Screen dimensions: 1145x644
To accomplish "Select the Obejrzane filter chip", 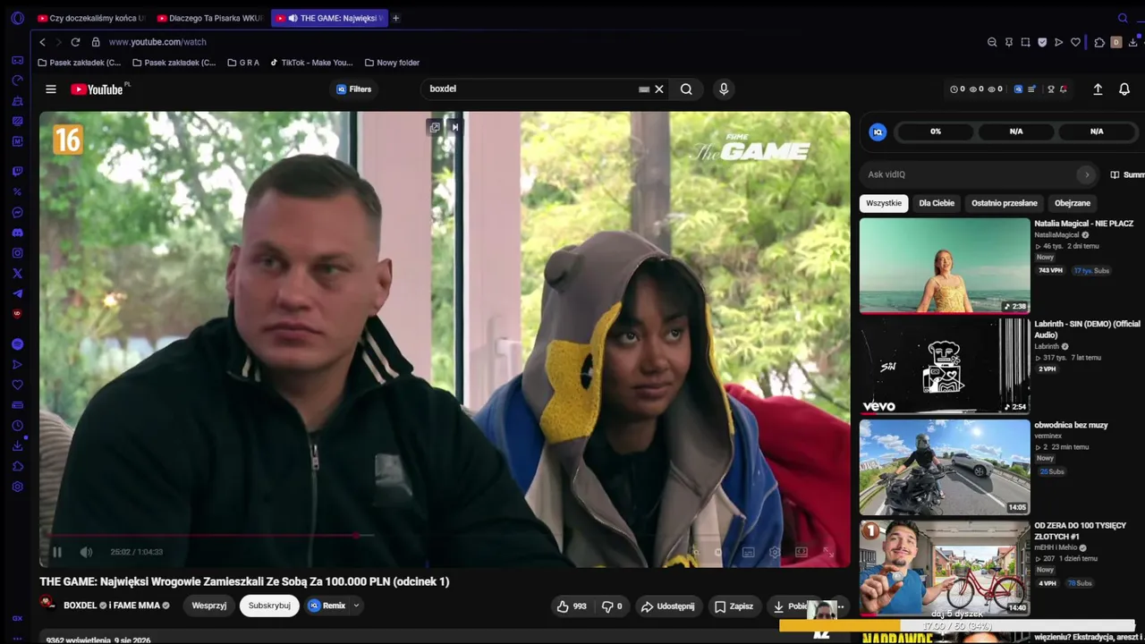I will (x=1073, y=203).
